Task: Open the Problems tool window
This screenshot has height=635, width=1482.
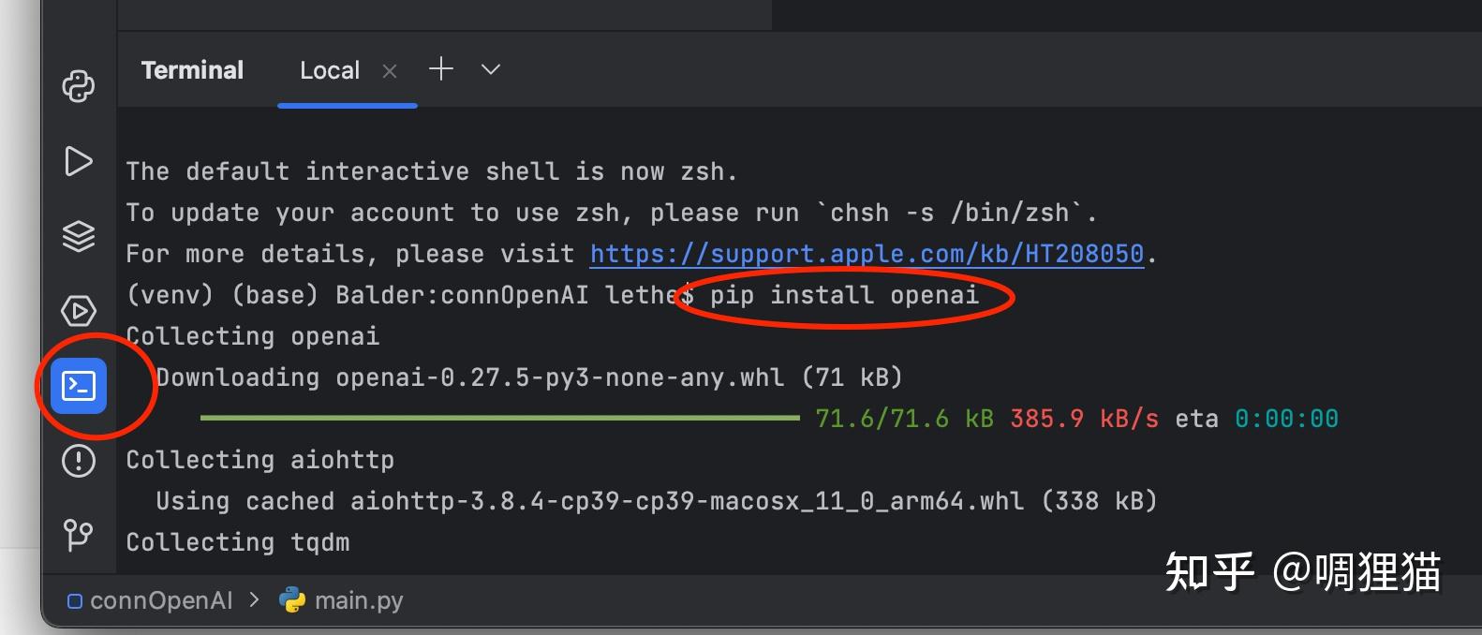Action: [x=79, y=461]
